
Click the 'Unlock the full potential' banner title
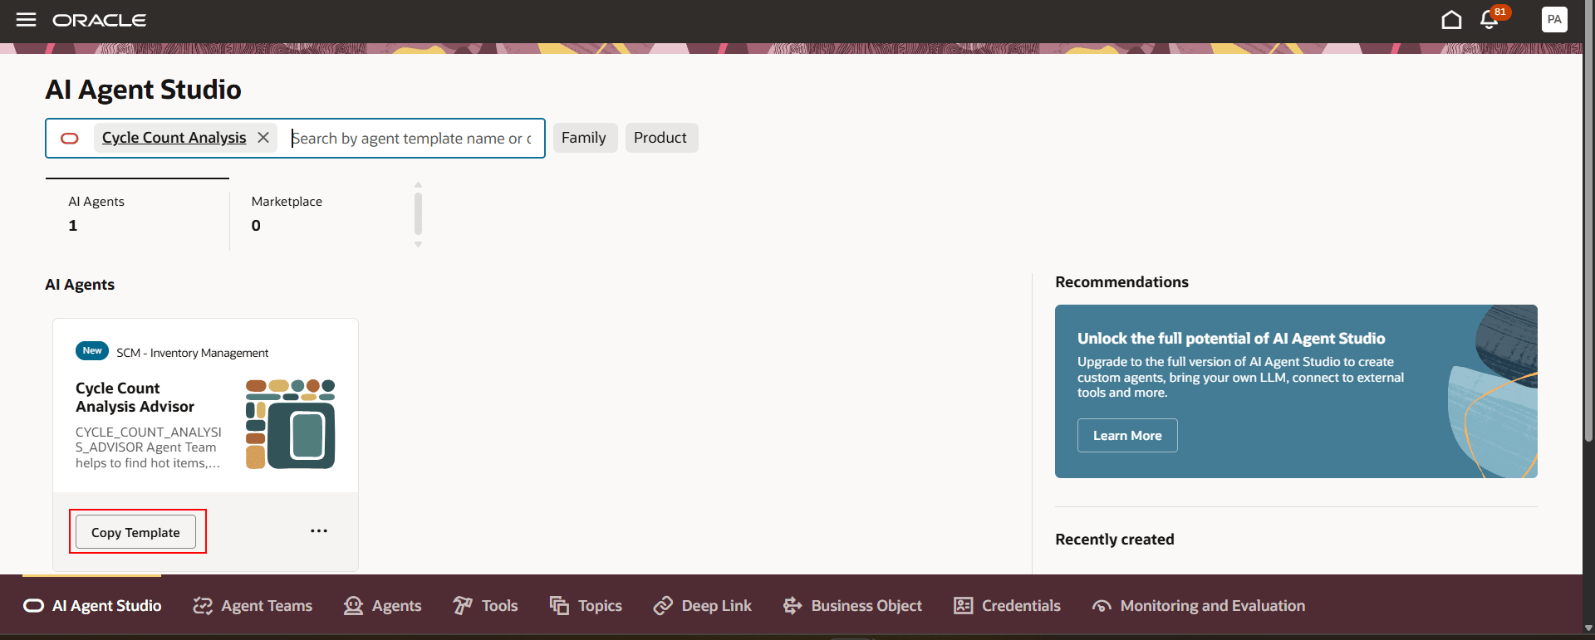tap(1231, 339)
